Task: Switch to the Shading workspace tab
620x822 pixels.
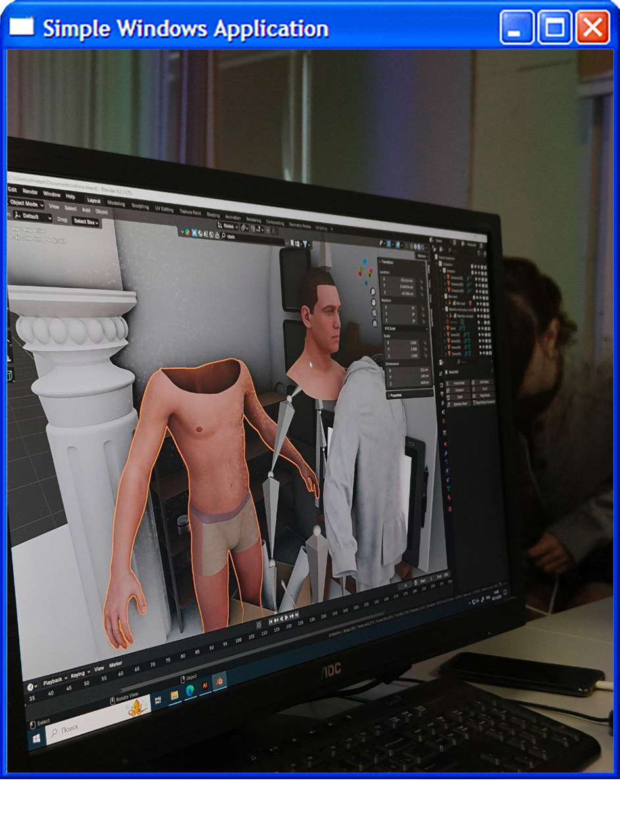Action: coord(213,215)
